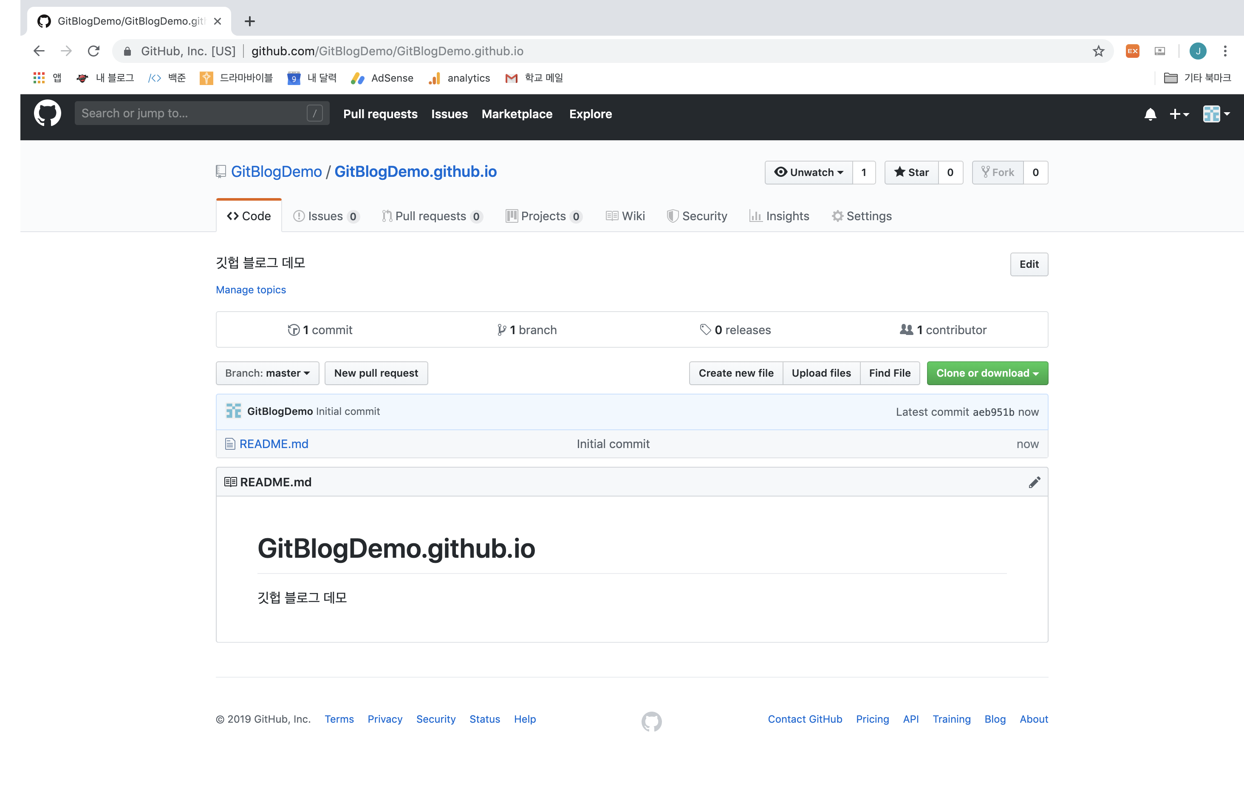This screenshot has height=789, width=1244.
Task: Reload the page with the refresh icon
Action: (93, 51)
